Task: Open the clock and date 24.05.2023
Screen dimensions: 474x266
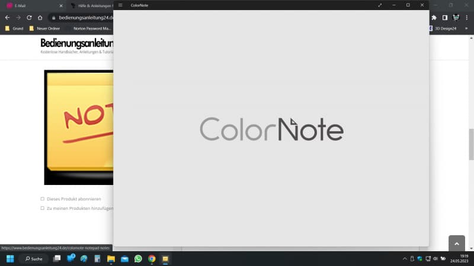Action: (459, 258)
